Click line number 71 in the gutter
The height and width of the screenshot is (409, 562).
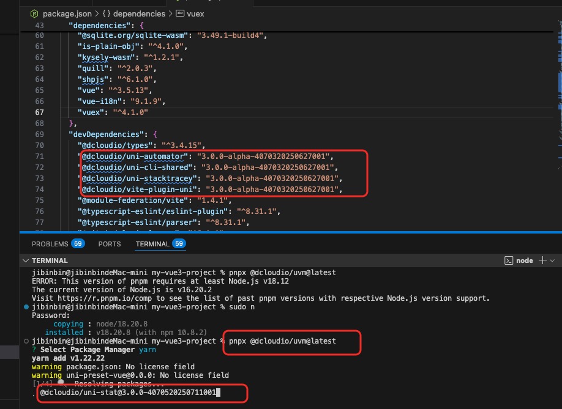coord(39,157)
